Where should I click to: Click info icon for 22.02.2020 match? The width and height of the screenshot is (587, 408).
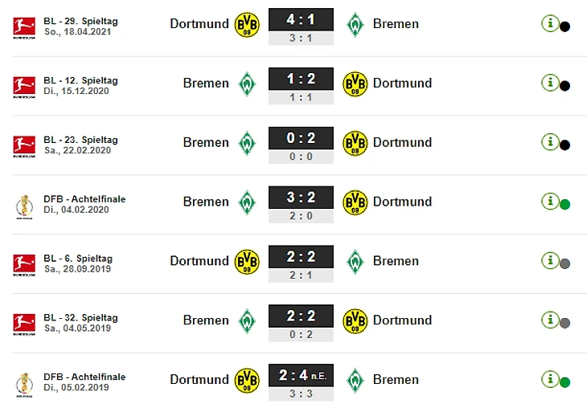click(x=550, y=142)
